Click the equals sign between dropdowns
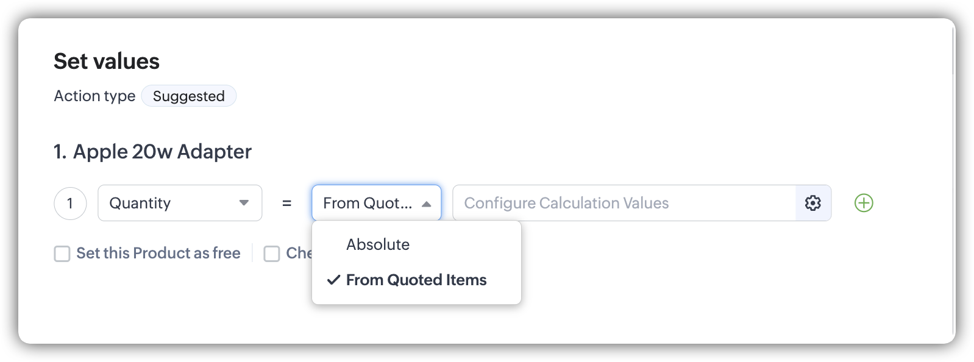 pyautogui.click(x=286, y=203)
